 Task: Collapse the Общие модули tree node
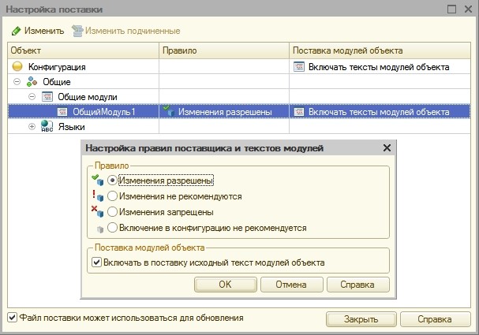(x=32, y=97)
